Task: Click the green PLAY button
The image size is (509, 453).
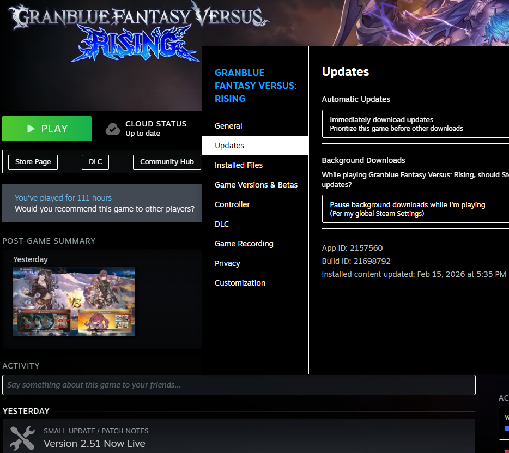Action: [x=47, y=129]
